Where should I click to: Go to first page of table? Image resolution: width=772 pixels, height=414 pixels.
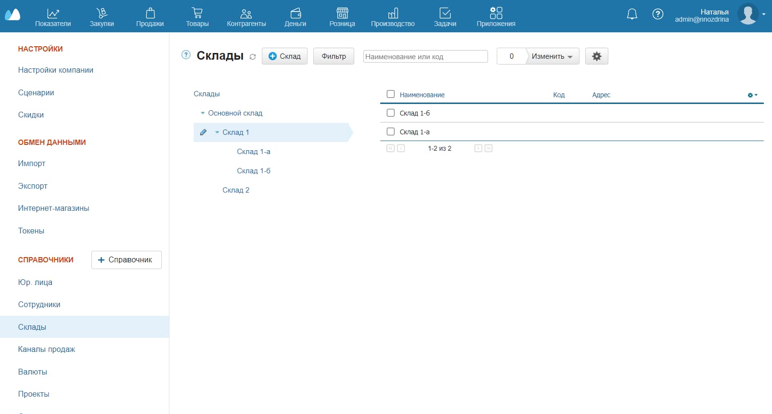[390, 148]
